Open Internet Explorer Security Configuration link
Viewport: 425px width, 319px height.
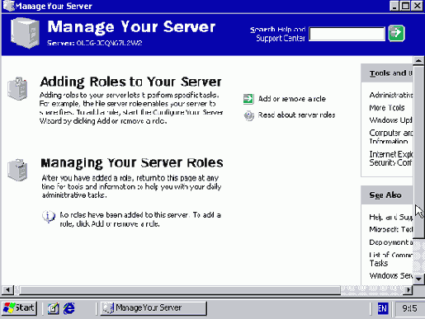point(391,158)
